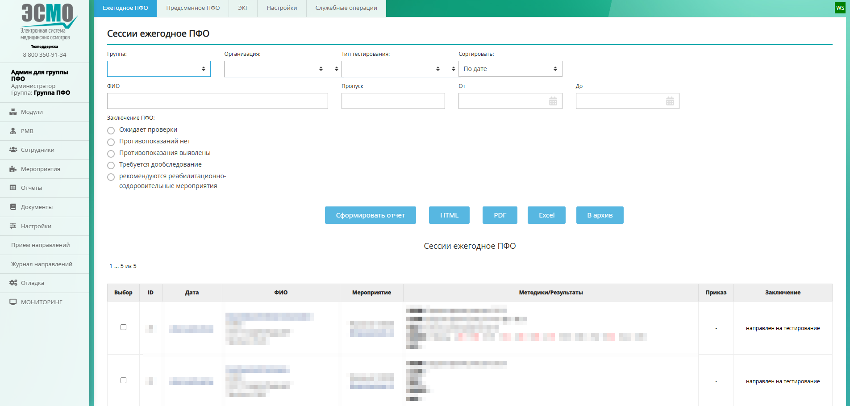Open the Служебные операции tab
Image resolution: width=850 pixels, height=406 pixels.
[x=346, y=8]
